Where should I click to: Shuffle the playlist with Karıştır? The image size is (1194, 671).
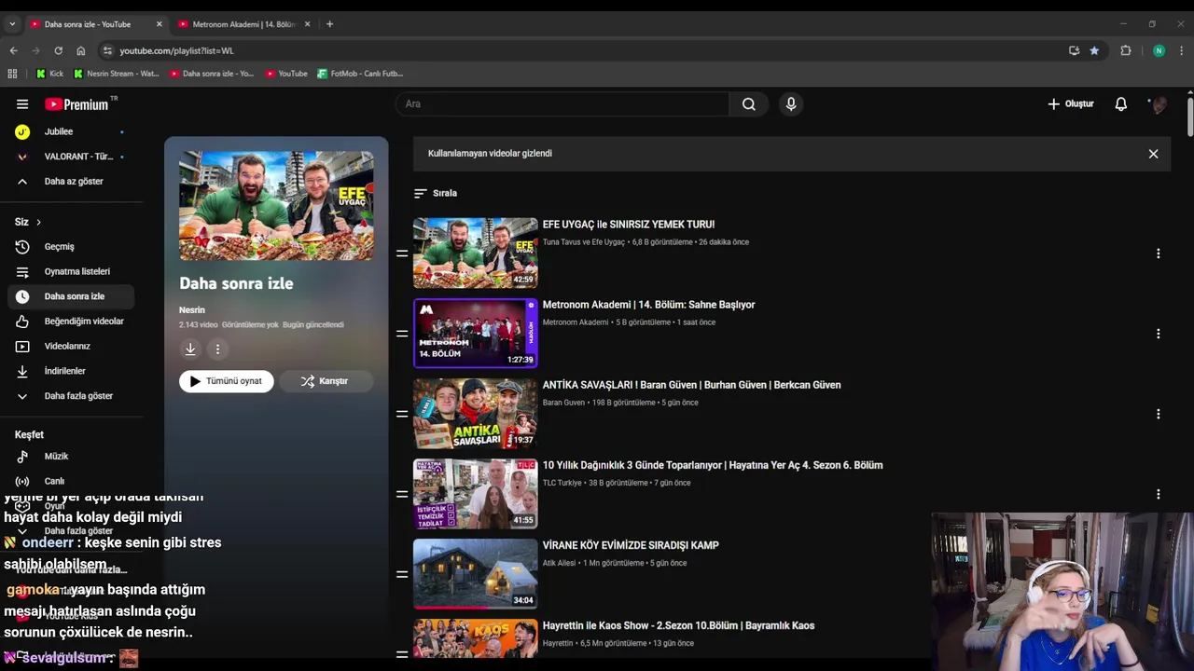tap(326, 381)
